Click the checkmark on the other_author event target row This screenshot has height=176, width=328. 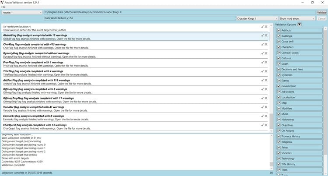[x=262, y=27]
